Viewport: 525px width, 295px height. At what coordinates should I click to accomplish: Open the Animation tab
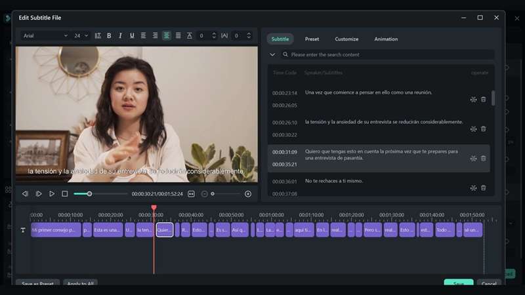386,39
